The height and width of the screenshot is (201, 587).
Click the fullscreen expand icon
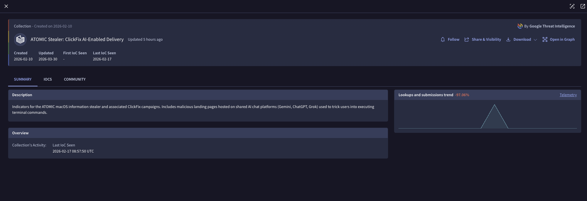coord(572,6)
